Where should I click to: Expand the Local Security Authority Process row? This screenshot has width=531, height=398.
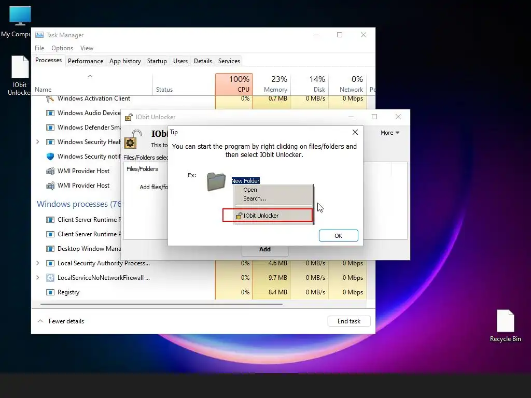point(37,263)
